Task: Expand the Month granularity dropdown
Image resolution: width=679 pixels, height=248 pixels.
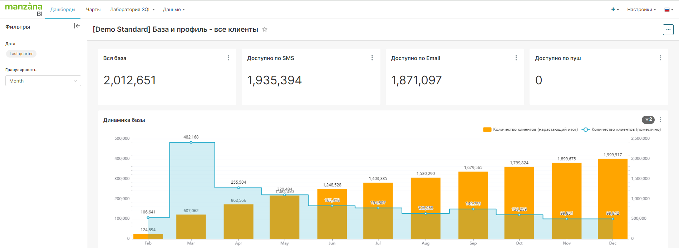Action: (x=43, y=81)
